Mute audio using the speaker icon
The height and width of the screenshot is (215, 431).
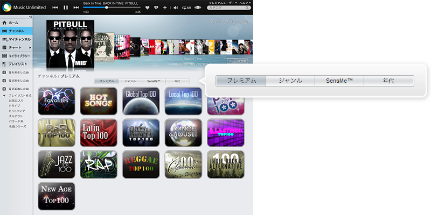click(x=176, y=8)
